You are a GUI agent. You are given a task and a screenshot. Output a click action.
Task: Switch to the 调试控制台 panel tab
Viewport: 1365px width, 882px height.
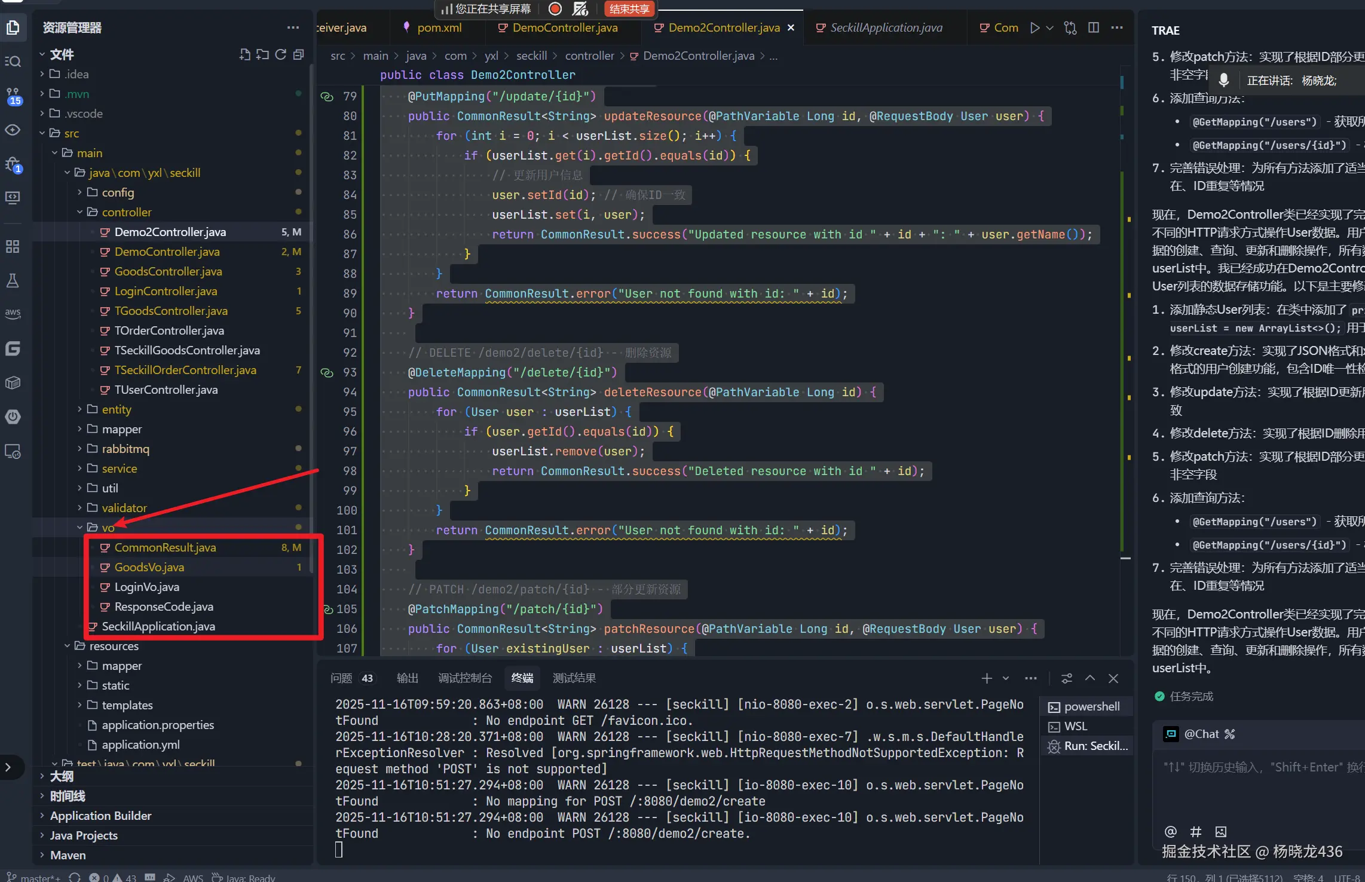tap(465, 678)
